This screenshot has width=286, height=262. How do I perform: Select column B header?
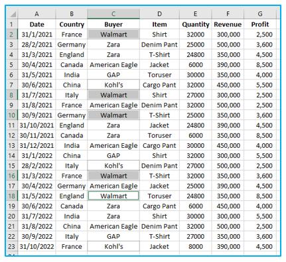[x=72, y=14]
